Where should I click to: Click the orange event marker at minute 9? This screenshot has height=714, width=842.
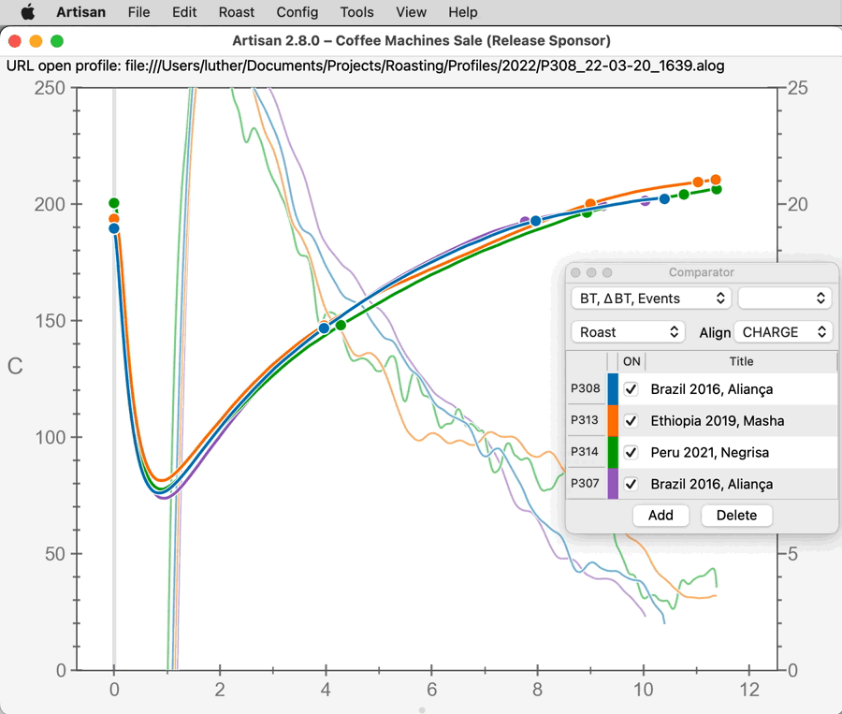coord(590,204)
